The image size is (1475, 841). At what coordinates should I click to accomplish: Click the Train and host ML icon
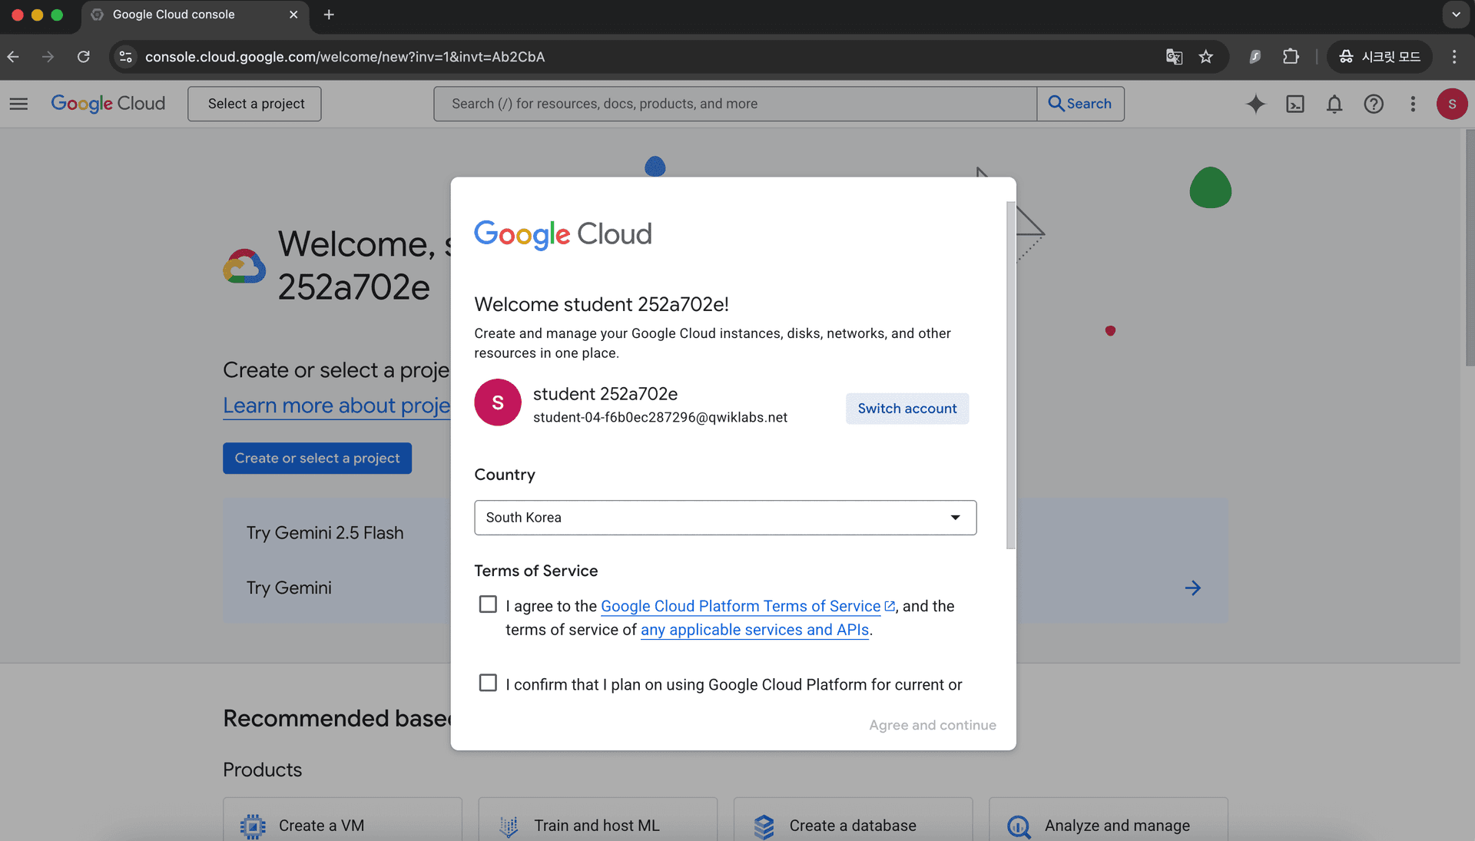click(509, 826)
